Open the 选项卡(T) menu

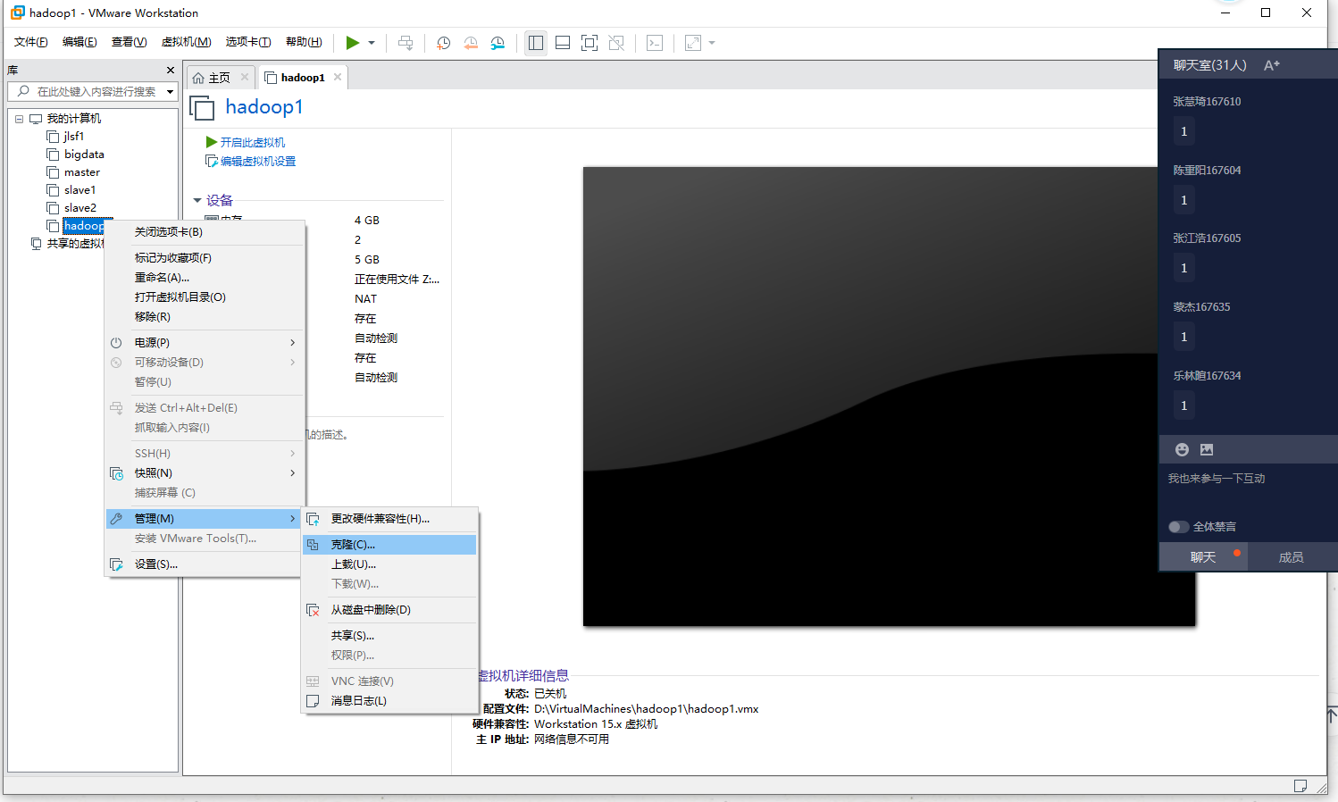pos(247,42)
